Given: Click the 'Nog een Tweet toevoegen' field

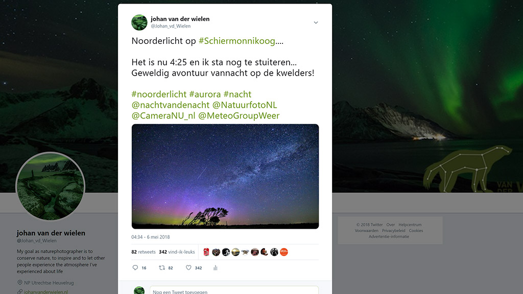Looking at the screenshot, I should point(234,290).
